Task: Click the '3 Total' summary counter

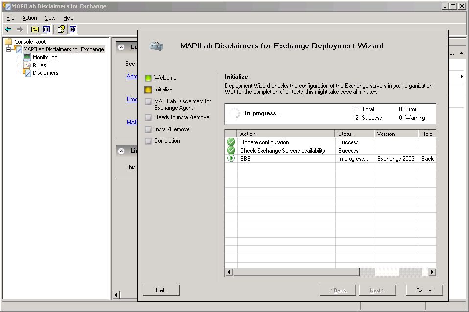Action: pyautogui.click(x=365, y=109)
